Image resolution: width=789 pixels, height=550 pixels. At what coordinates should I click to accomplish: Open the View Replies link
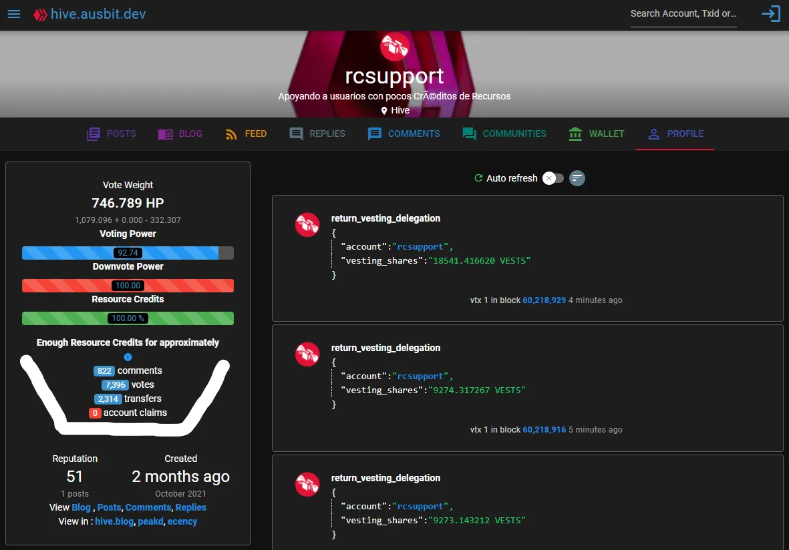[x=190, y=507]
